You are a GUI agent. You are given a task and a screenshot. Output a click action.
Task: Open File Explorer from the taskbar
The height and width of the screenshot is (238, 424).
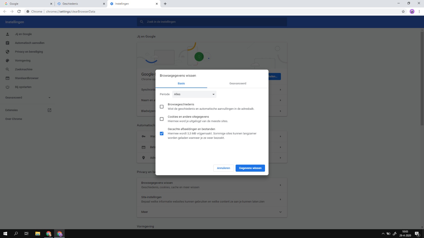(38, 234)
